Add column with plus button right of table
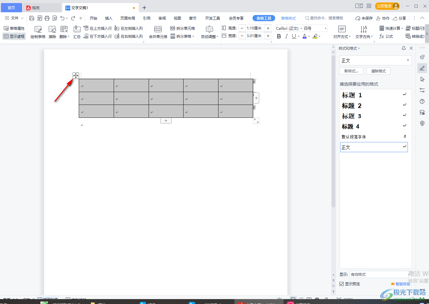Viewport: 429px width, 304px height. 256,98
